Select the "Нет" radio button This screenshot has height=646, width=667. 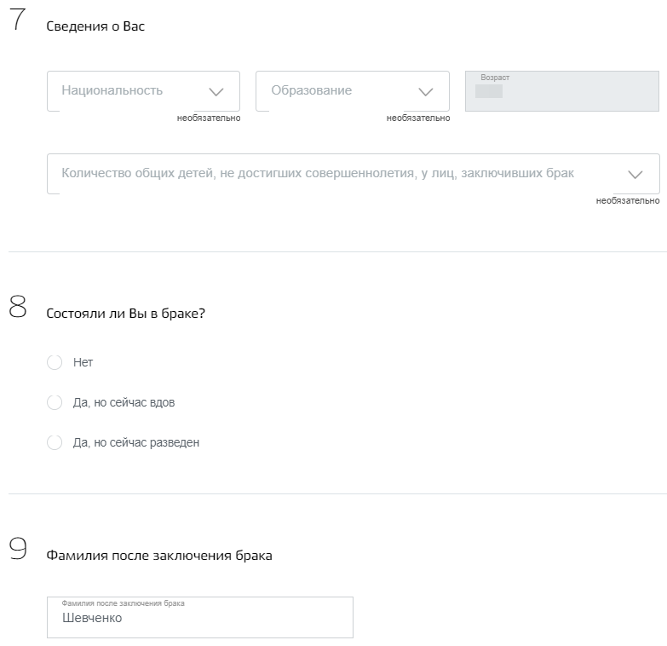(55, 362)
